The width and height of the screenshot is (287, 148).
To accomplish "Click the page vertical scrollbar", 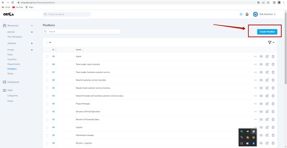I will pos(286,48).
